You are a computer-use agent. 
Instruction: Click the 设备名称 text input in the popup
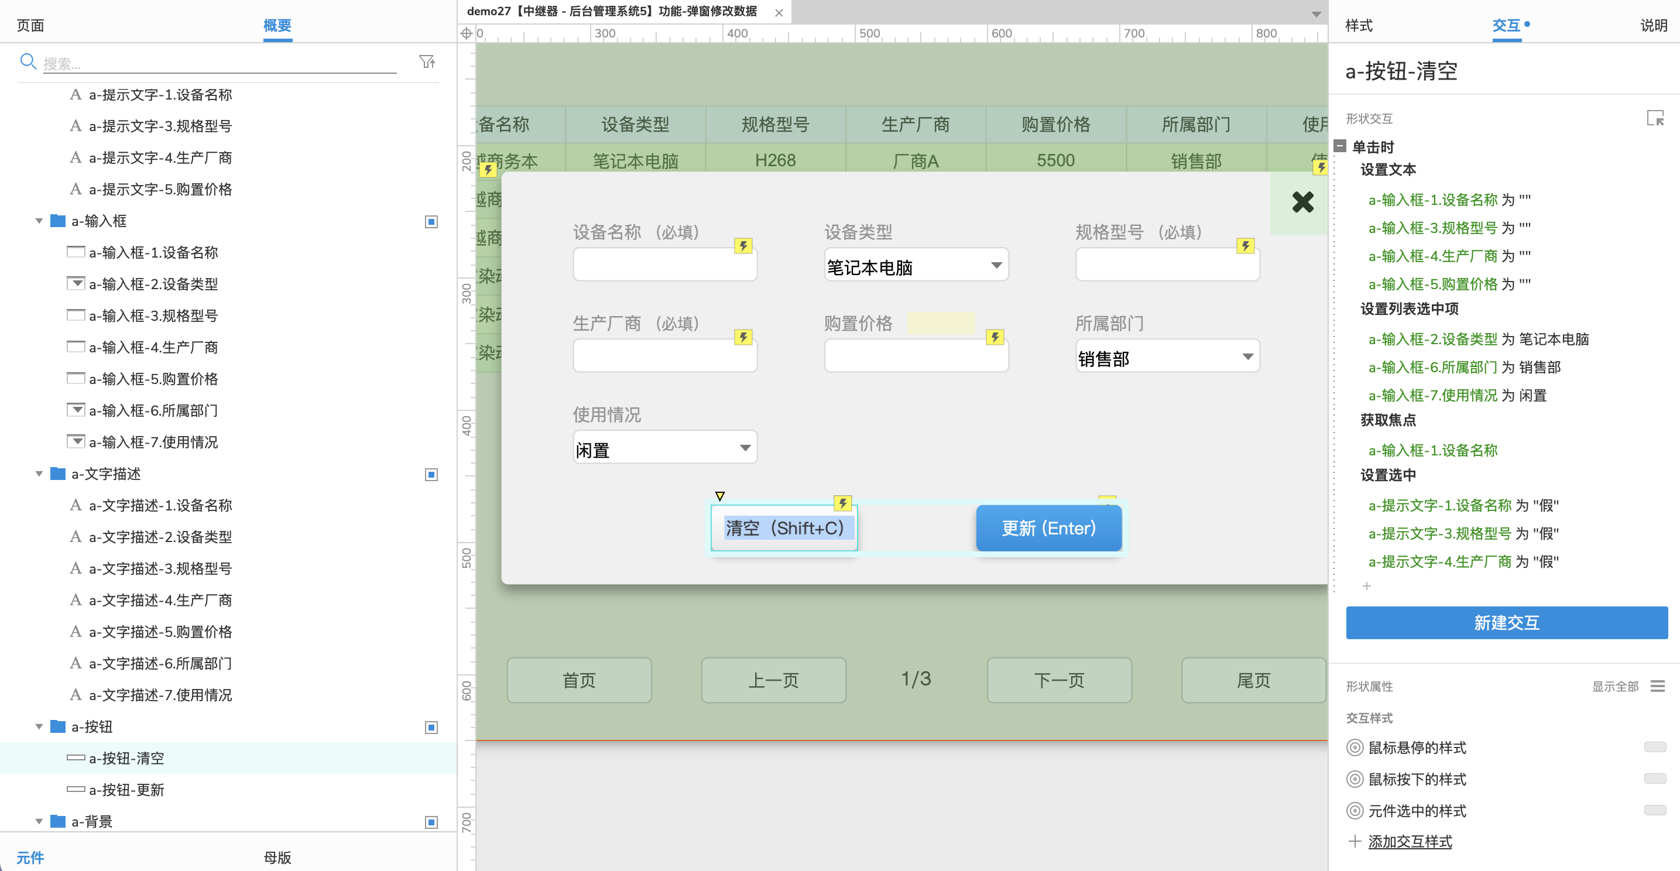[x=664, y=266]
